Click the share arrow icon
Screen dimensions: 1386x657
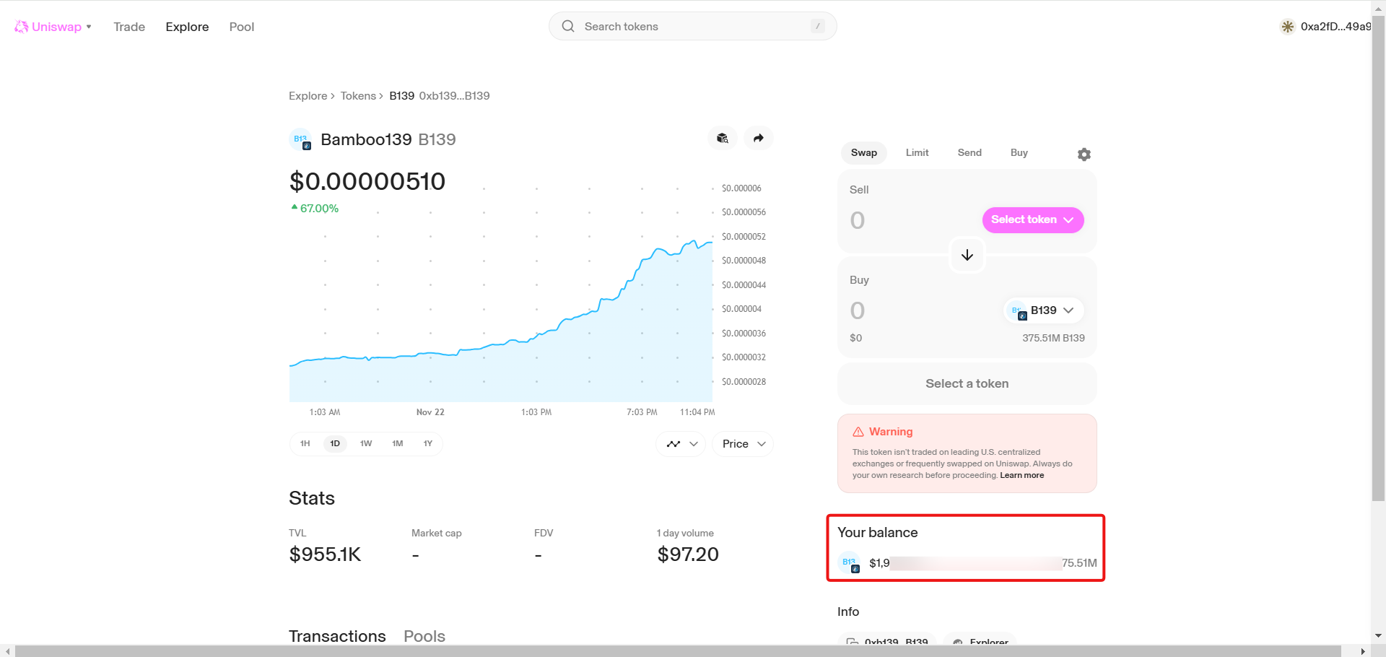pyautogui.click(x=759, y=138)
